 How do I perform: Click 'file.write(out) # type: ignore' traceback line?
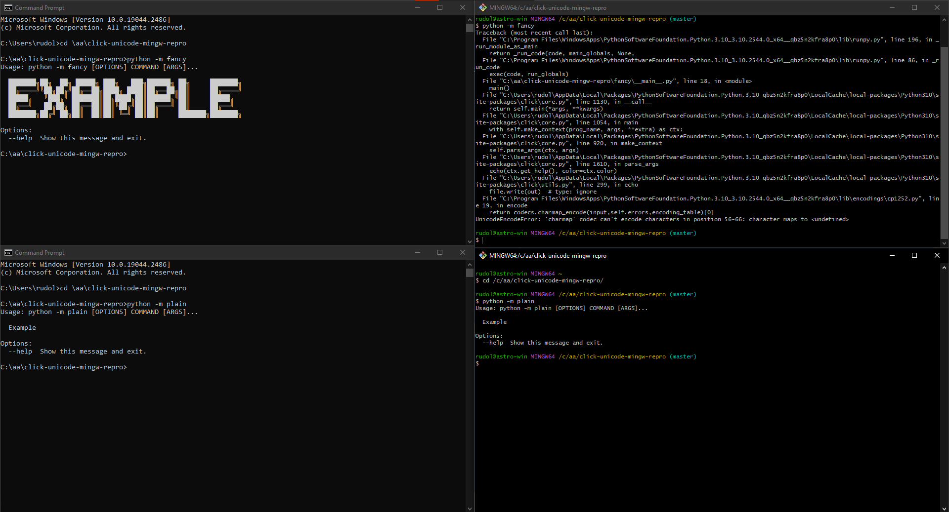coord(543,192)
